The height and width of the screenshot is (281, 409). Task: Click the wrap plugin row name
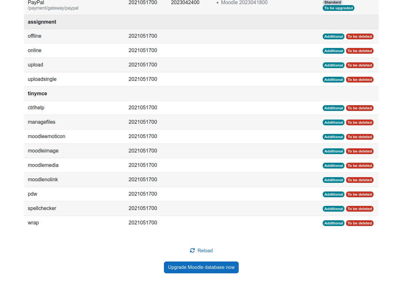click(x=33, y=223)
